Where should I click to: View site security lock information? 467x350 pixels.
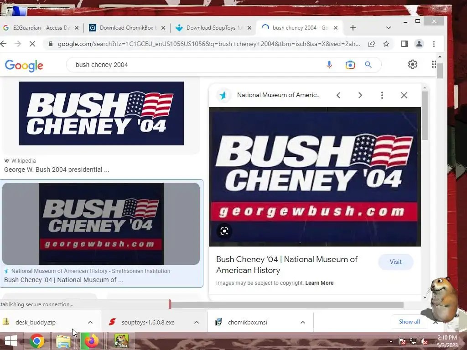pyautogui.click(x=51, y=44)
